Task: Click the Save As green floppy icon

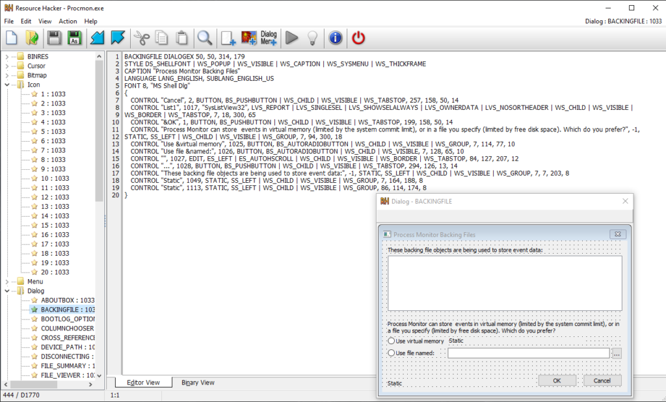Action: [75, 38]
